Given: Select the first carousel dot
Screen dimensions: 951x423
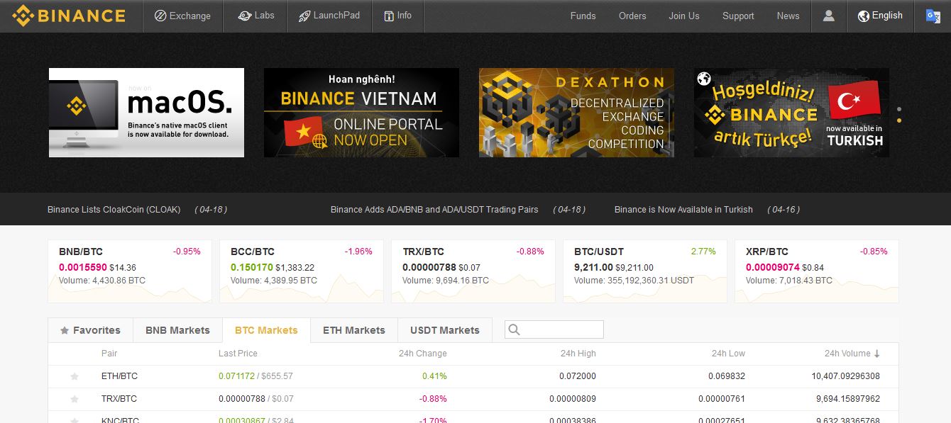Looking at the screenshot, I should coord(899,109).
